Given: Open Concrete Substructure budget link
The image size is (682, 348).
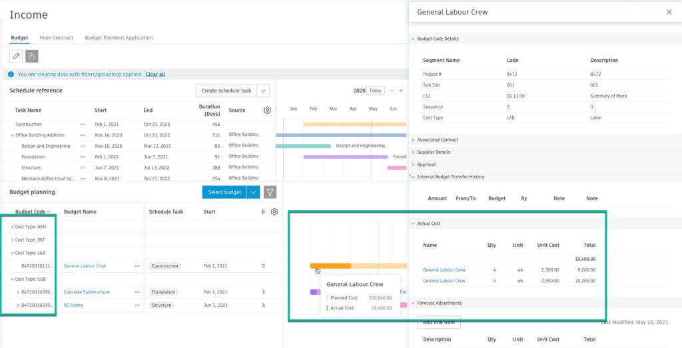Looking at the screenshot, I should pos(87,292).
